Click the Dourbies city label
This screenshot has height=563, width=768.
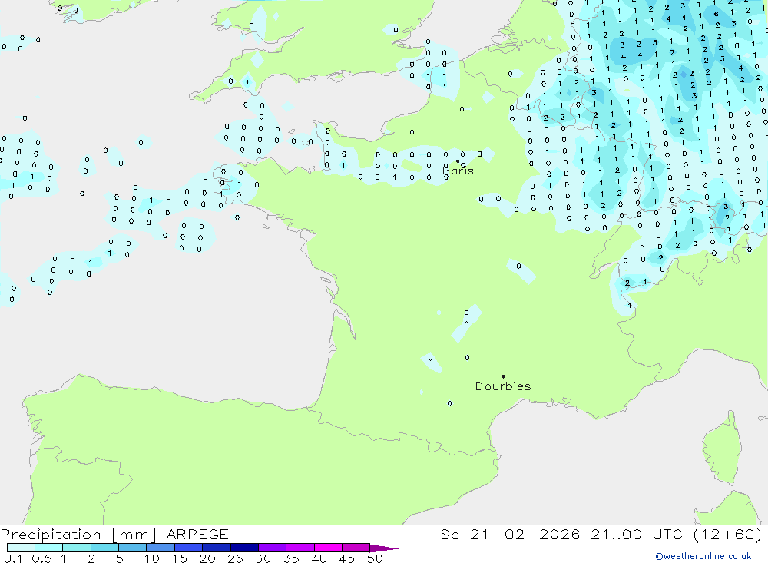pyautogui.click(x=503, y=386)
